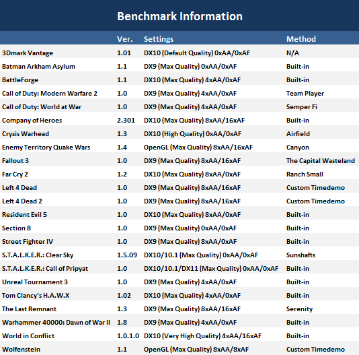Select Tom Clancy's H.A.W.X version 1.02
Image resolution: width=359 pixels, height=355 pixels.
124,296
